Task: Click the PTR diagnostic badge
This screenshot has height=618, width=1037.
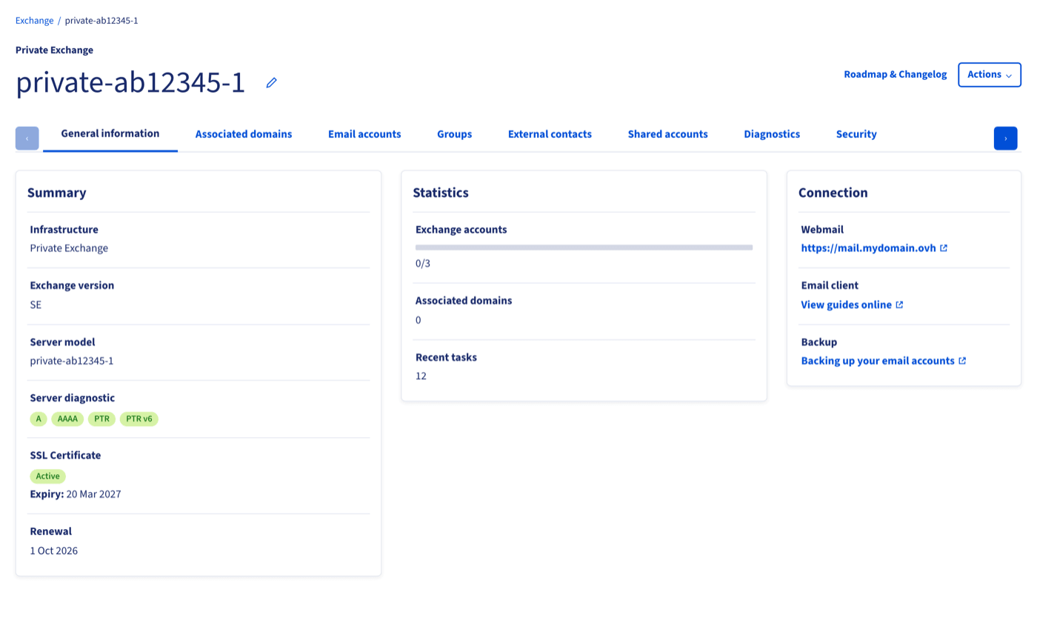Action: pos(101,419)
